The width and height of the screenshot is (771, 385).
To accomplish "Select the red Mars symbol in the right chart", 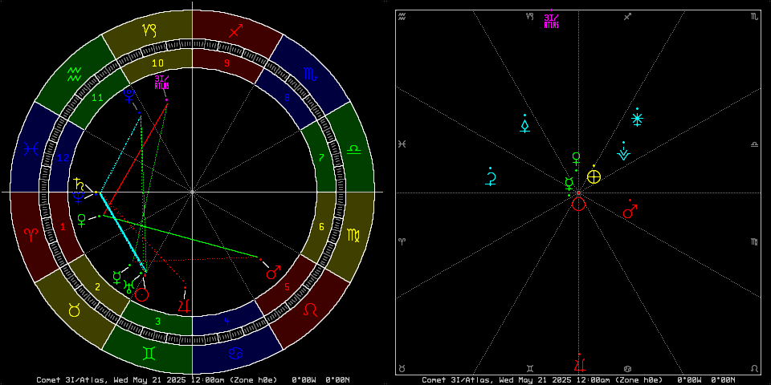I will pyautogui.click(x=630, y=212).
